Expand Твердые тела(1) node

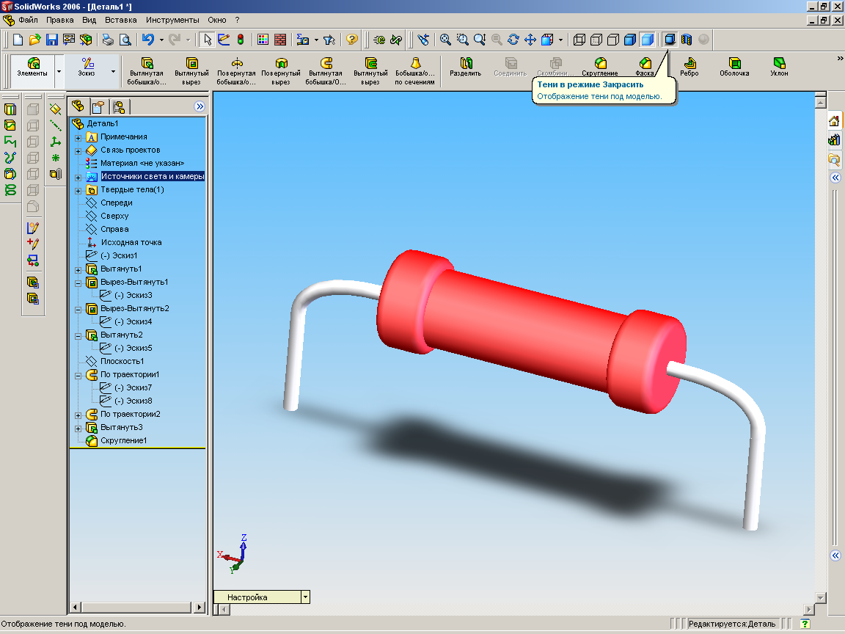click(x=78, y=190)
